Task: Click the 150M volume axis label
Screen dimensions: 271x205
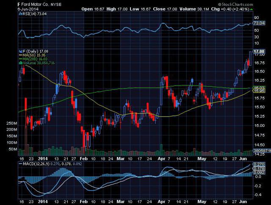Action: tap(11, 136)
